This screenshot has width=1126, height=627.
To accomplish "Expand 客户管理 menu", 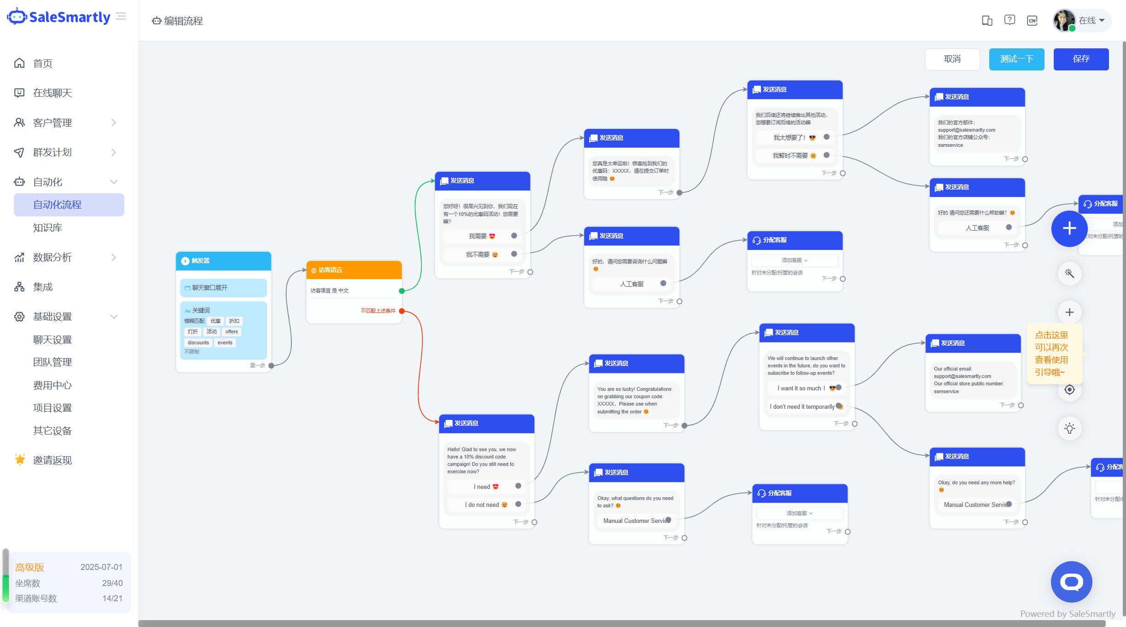I will (65, 122).
